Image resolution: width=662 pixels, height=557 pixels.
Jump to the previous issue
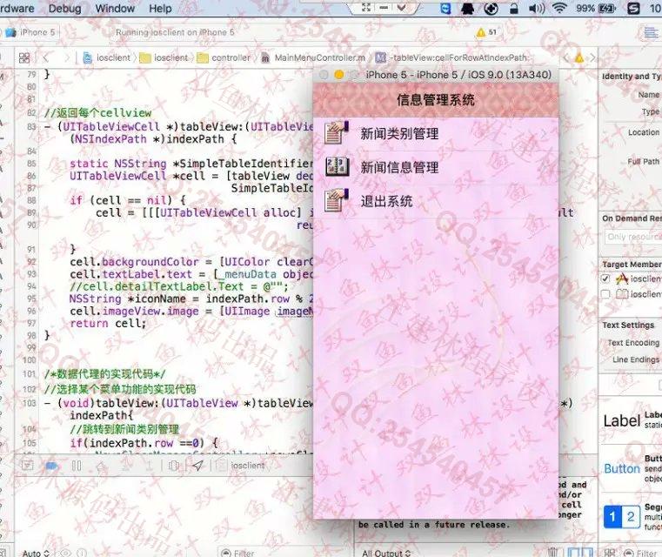point(565,57)
